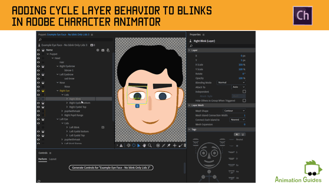This screenshot has width=329, height=185.
Task: Select the arrow Selection tool
Action: [x=139, y=146]
